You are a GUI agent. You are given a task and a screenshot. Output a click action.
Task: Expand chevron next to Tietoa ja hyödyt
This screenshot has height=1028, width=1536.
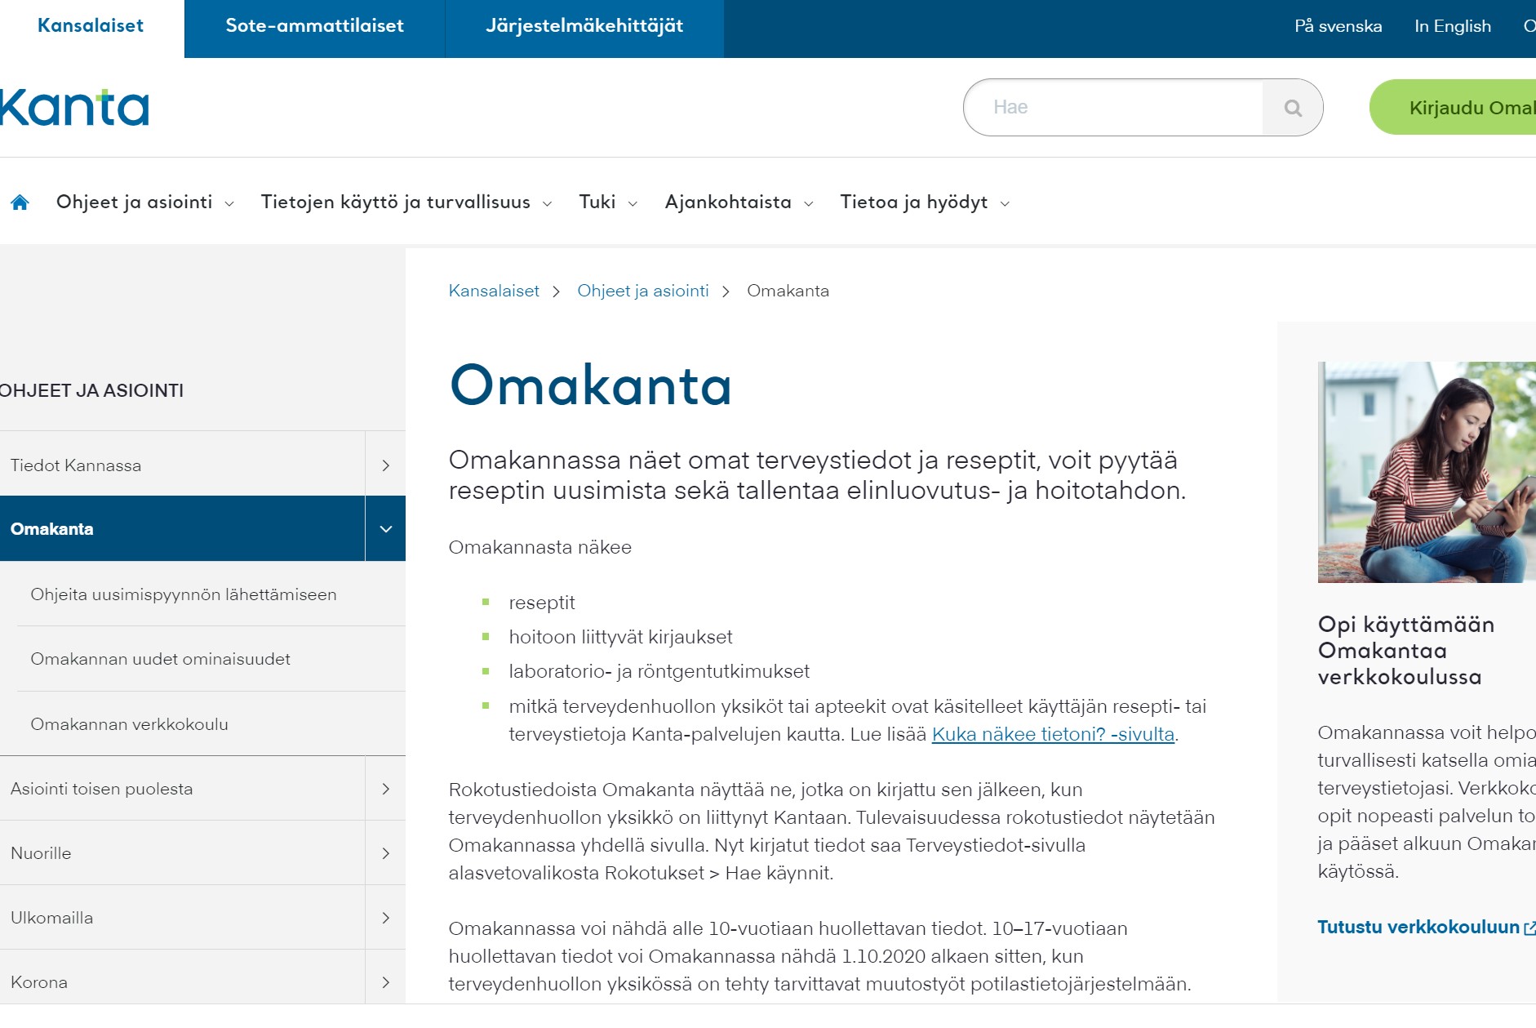pyautogui.click(x=1006, y=204)
